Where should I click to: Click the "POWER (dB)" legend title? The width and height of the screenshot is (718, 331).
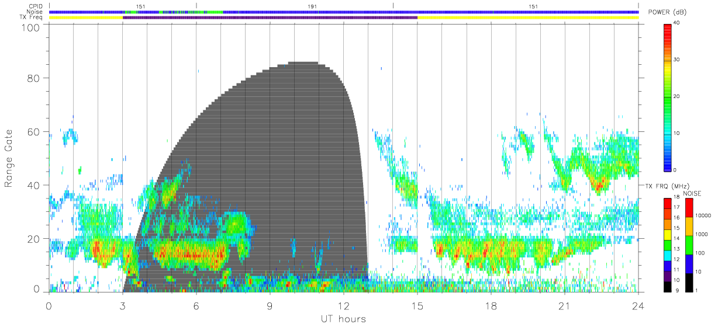(x=667, y=12)
